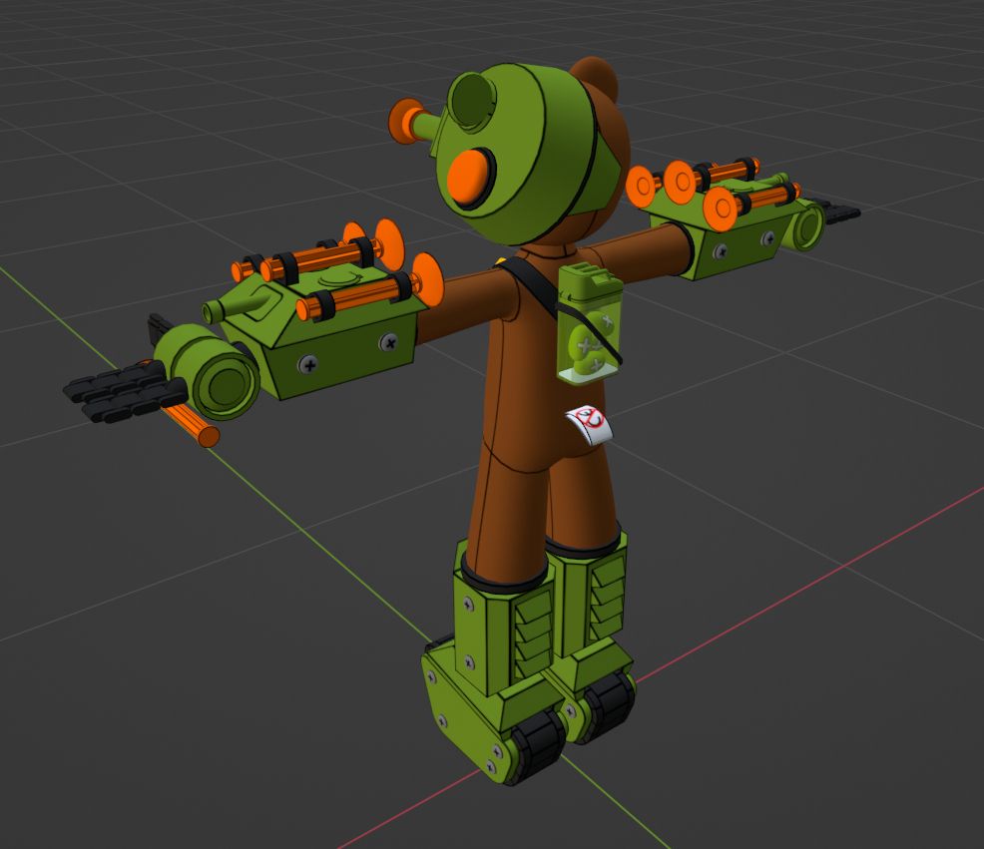
Task: Click the white tag on the bear's body
Action: [x=589, y=424]
